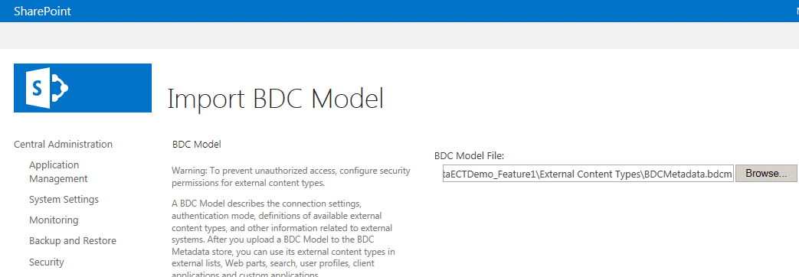Click the unauthorized access warning text
Viewport: 799px width, 277px height.
[x=291, y=177]
